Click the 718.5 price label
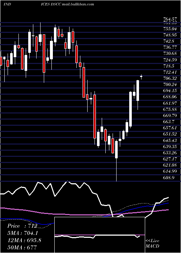181x253 pixels. click(x=169, y=66)
